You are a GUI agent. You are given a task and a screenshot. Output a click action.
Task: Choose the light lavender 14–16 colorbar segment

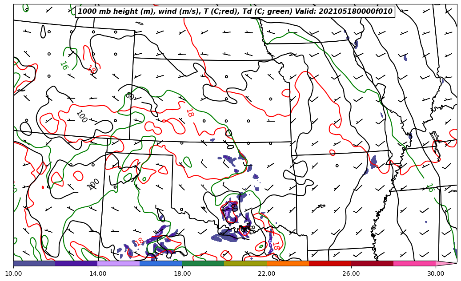coord(119,263)
